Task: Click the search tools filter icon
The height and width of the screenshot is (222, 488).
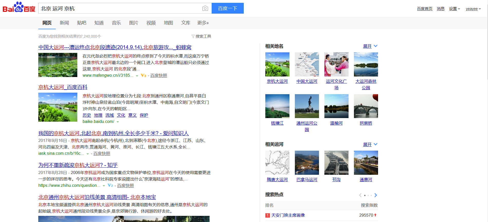Action: pos(193,36)
